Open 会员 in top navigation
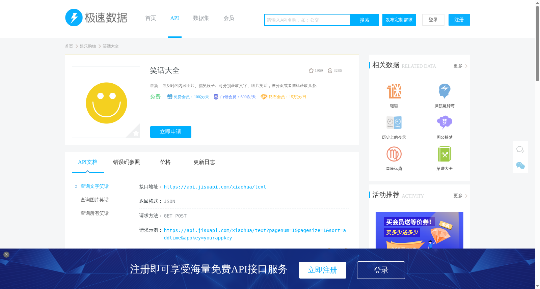Screen dimensions: 540x289 [229, 18]
